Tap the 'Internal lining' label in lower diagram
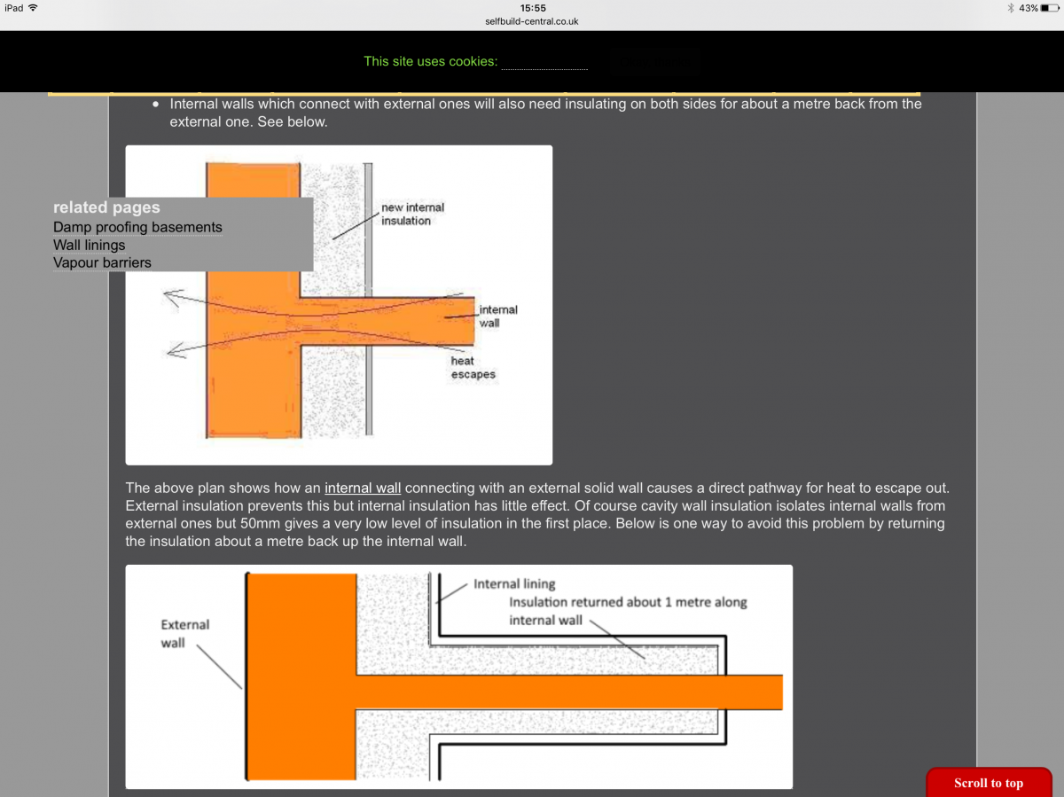The width and height of the screenshot is (1064, 797). point(514,583)
